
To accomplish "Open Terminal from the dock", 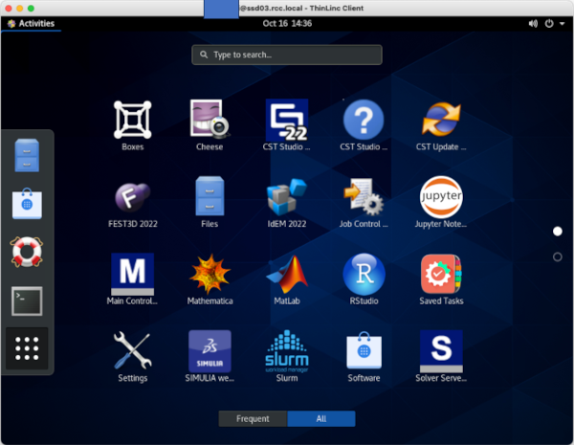I will (x=27, y=300).
